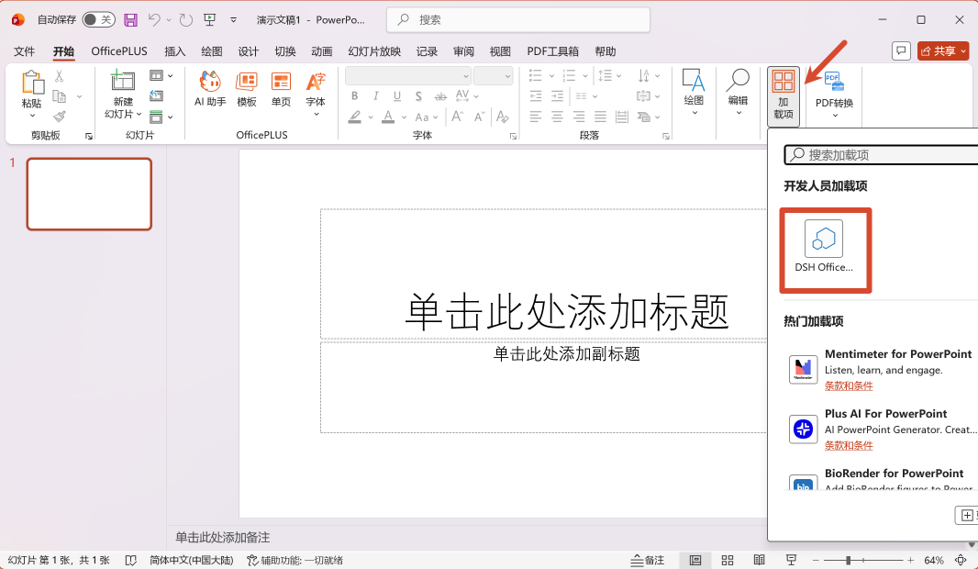Screen dimensions: 978x569
Task: Open the 字体 group dialog launcher
Action: coord(514,136)
